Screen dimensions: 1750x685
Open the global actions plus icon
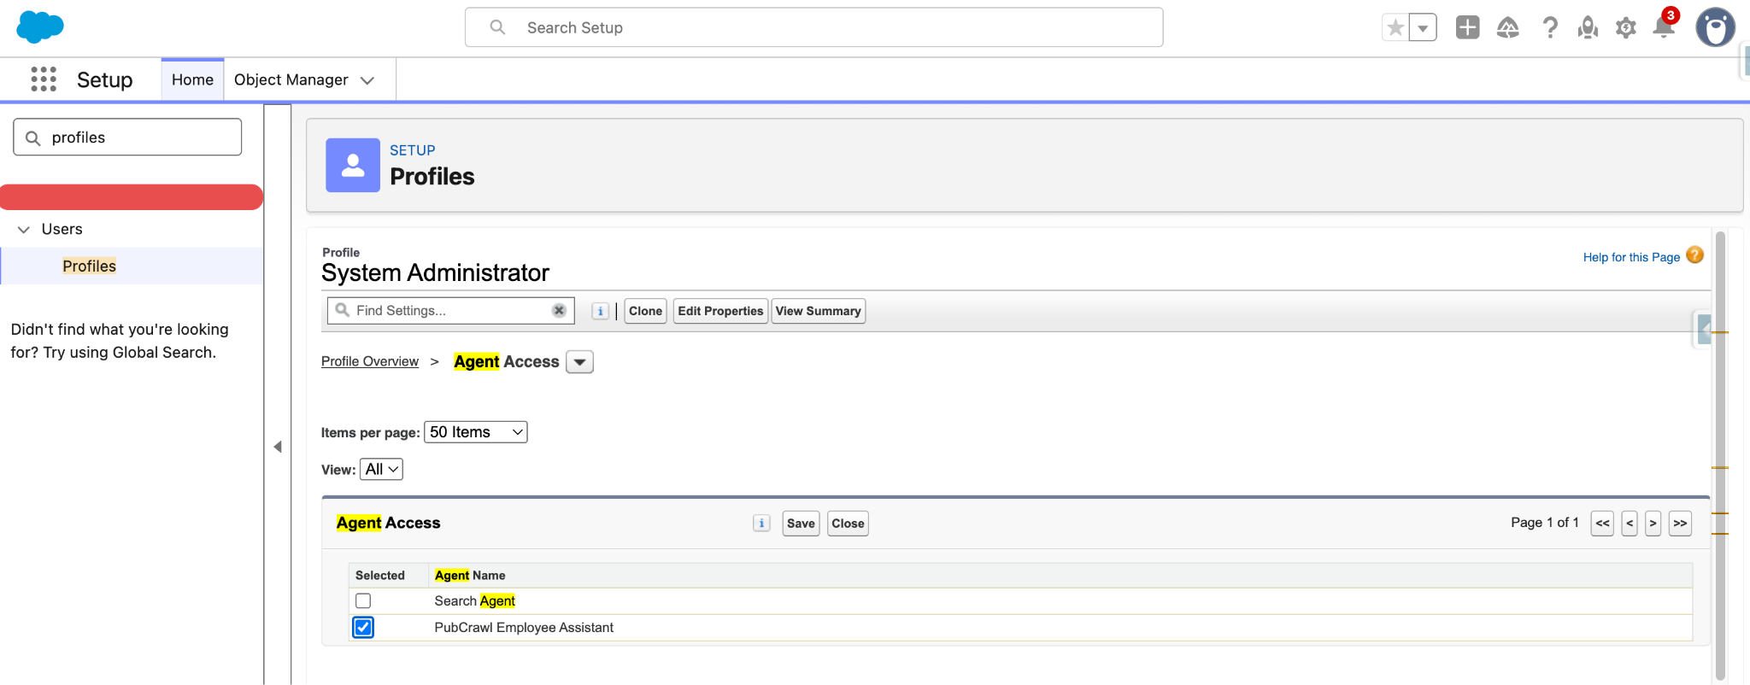click(1467, 27)
